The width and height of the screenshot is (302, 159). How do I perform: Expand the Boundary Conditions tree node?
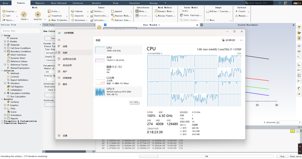click(x=5, y=51)
